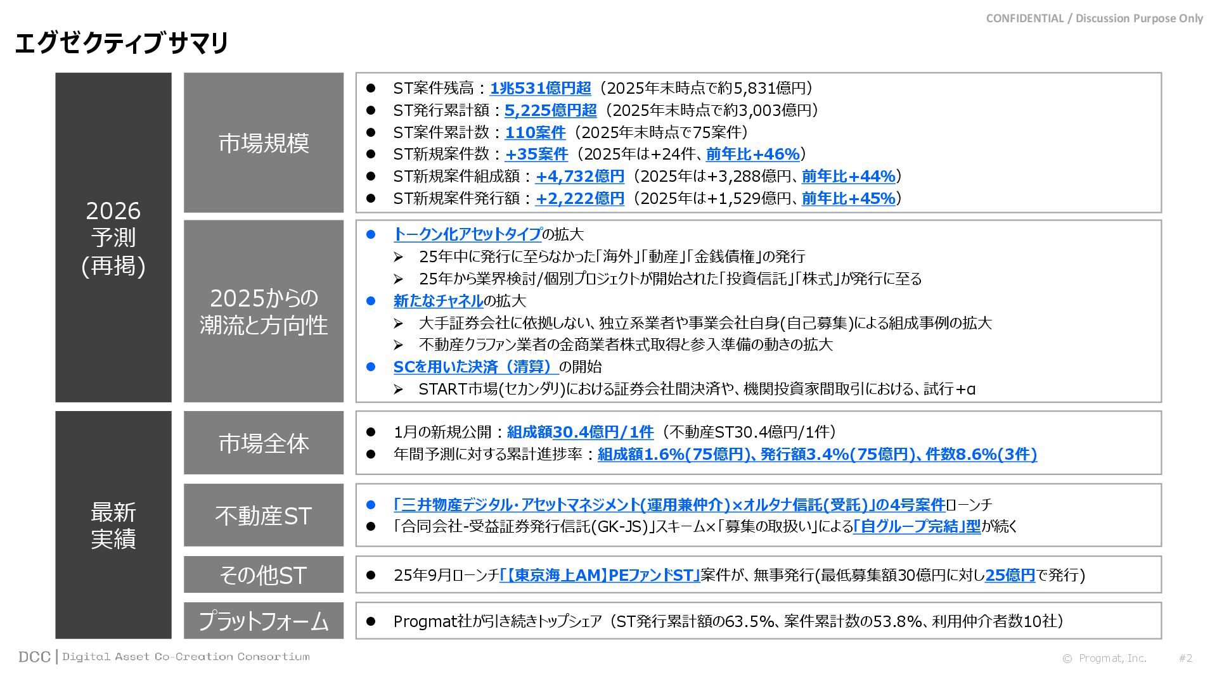
Task: Click the 2026予測(再掲) dark panel
Action: 113,237
